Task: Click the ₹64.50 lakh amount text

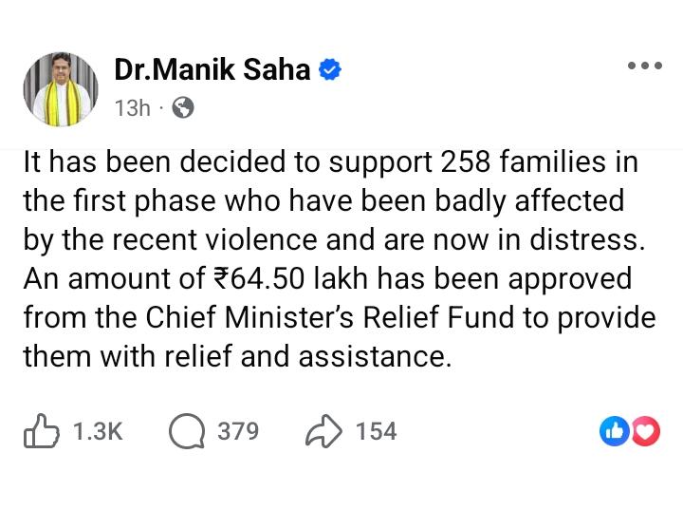Action: click(x=287, y=279)
